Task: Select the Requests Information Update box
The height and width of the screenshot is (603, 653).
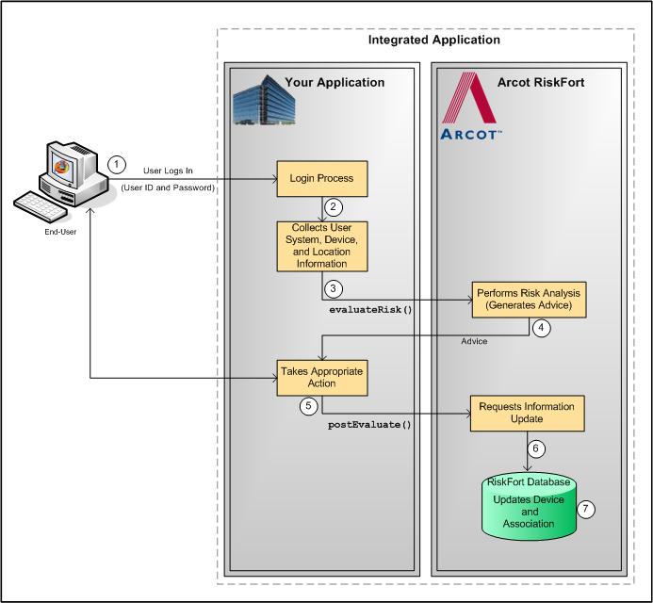Action: point(527,413)
